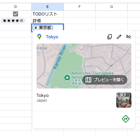Copy the Tokyo place chip link
The image size is (140, 134).
[x=110, y=37]
